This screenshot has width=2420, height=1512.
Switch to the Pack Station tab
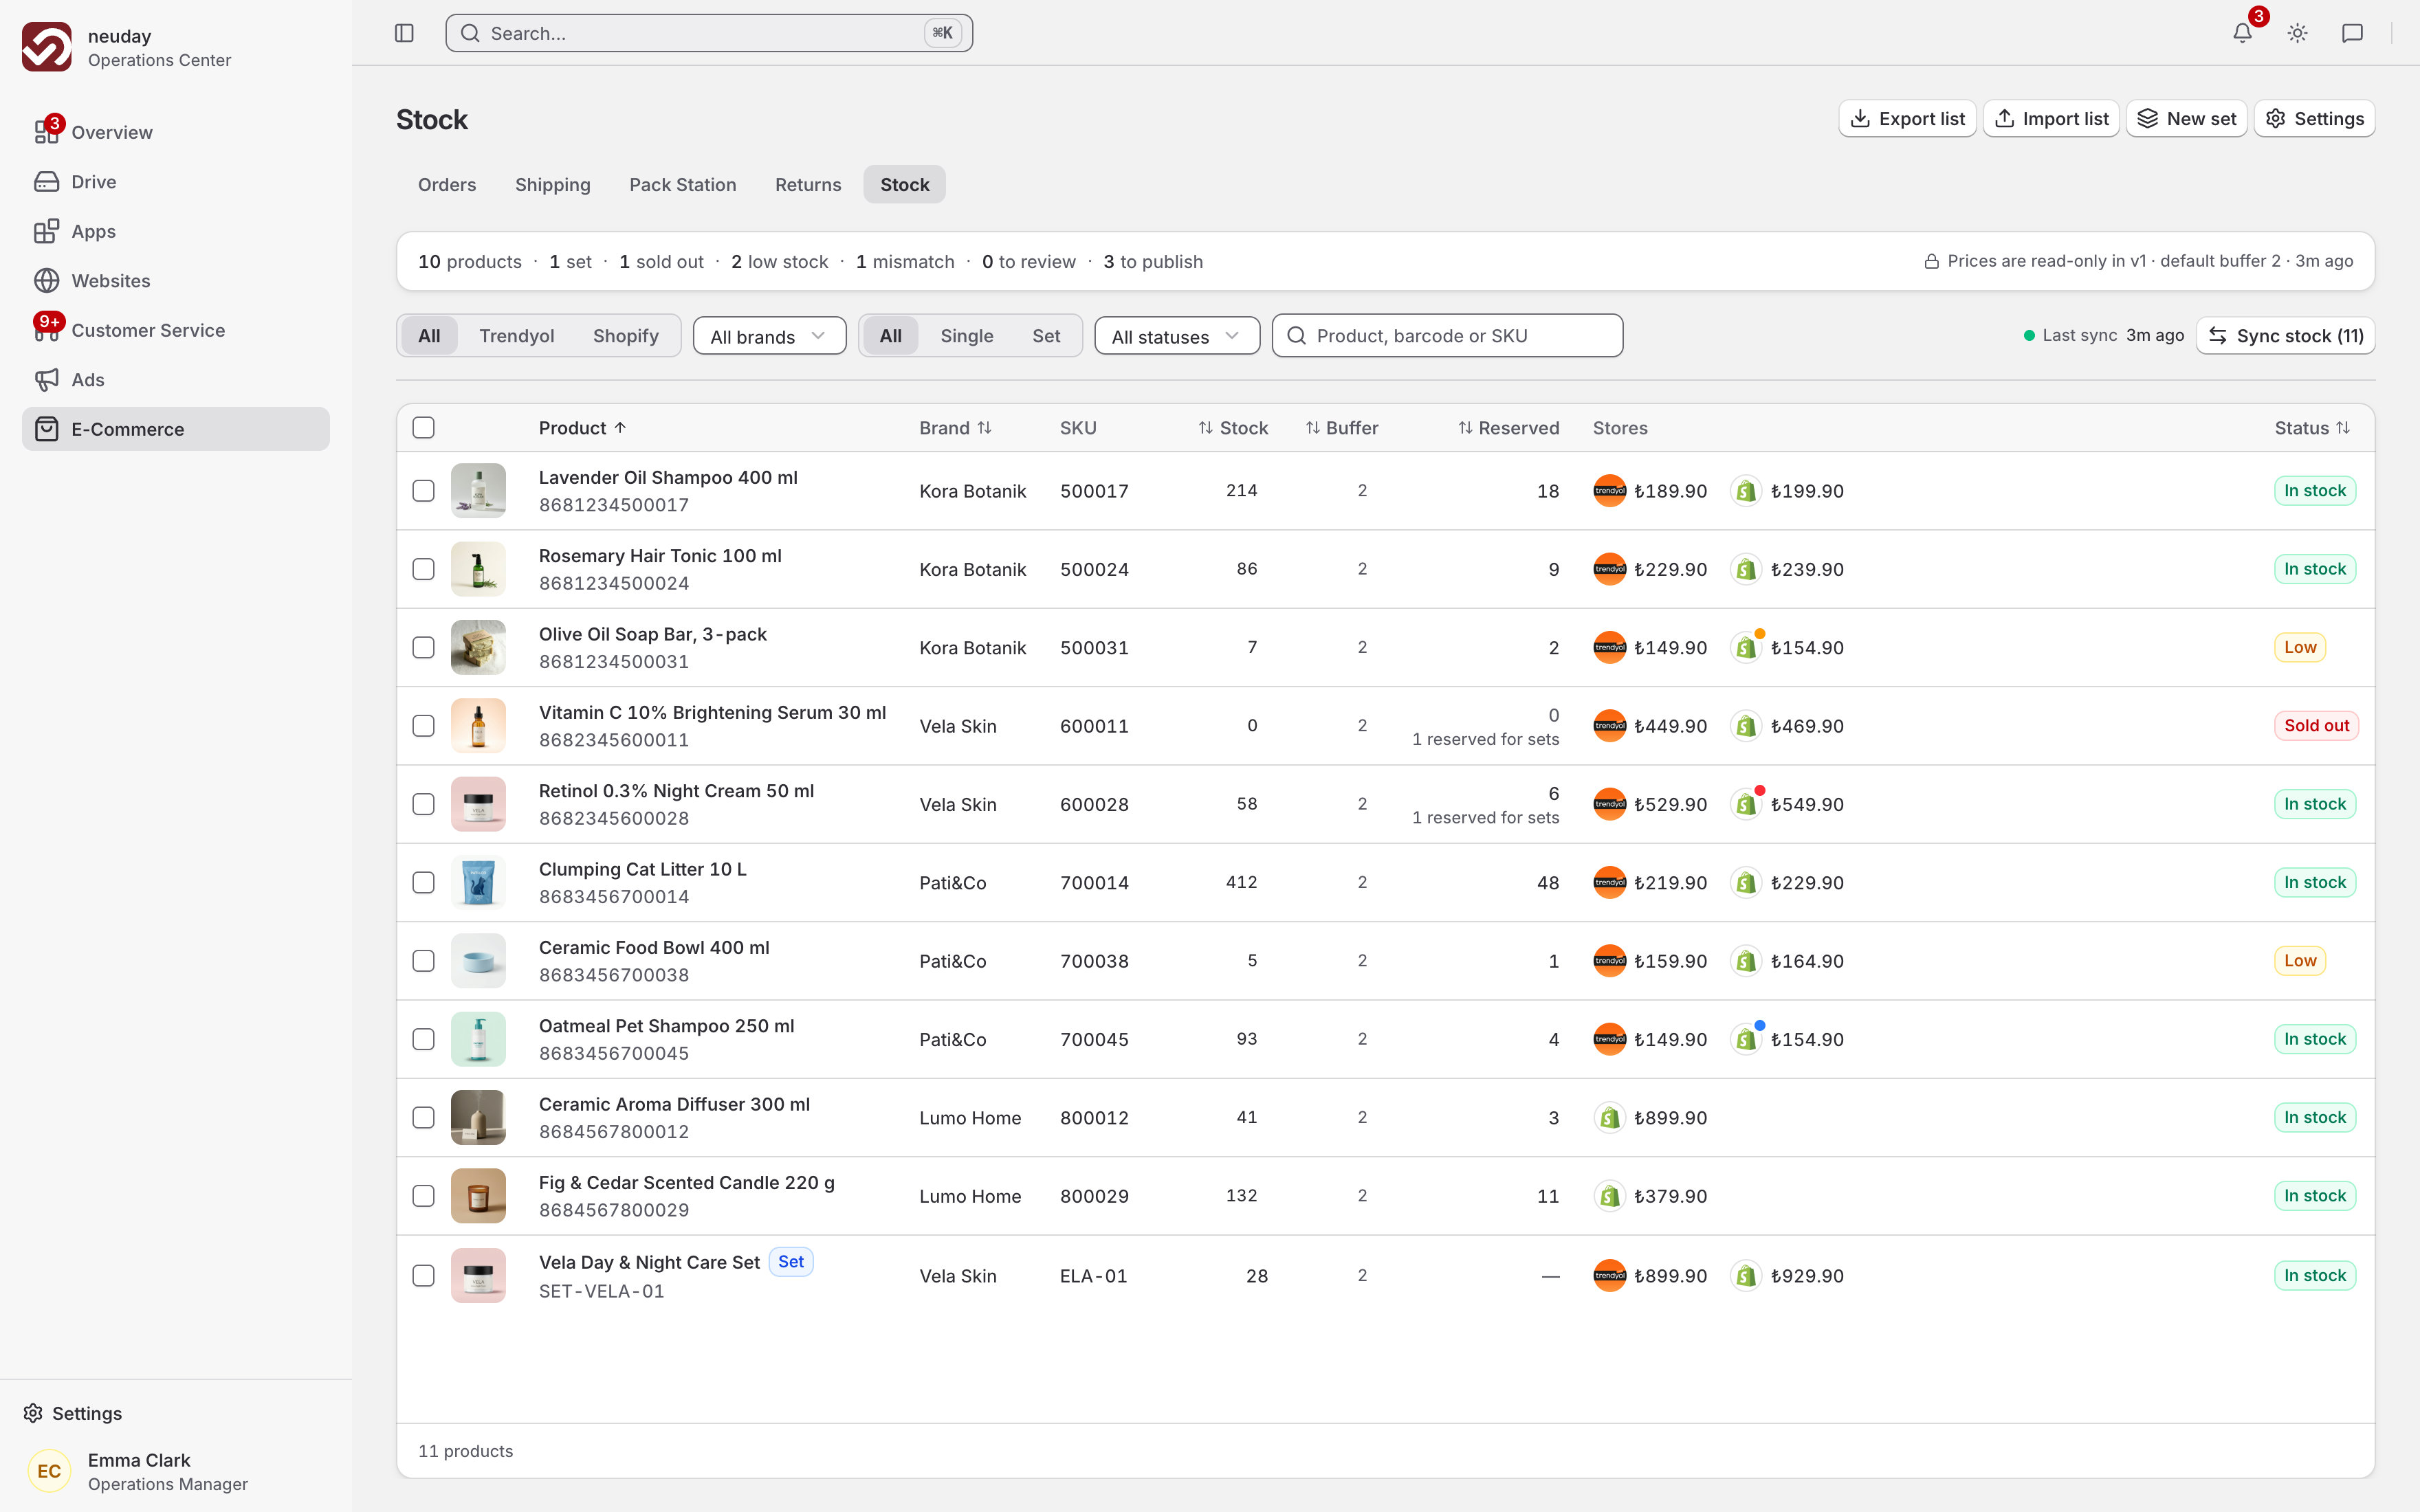coord(682,185)
